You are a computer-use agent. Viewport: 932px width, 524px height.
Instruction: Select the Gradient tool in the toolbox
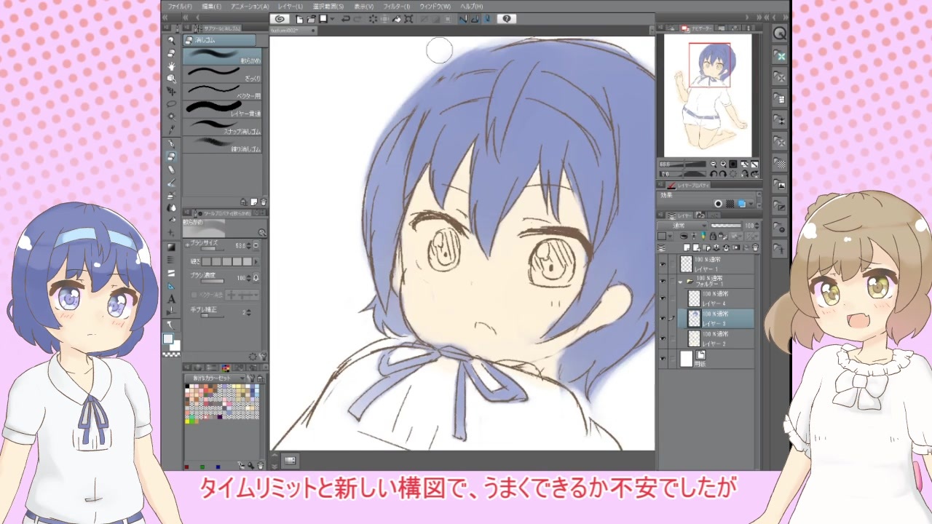pyautogui.click(x=171, y=247)
